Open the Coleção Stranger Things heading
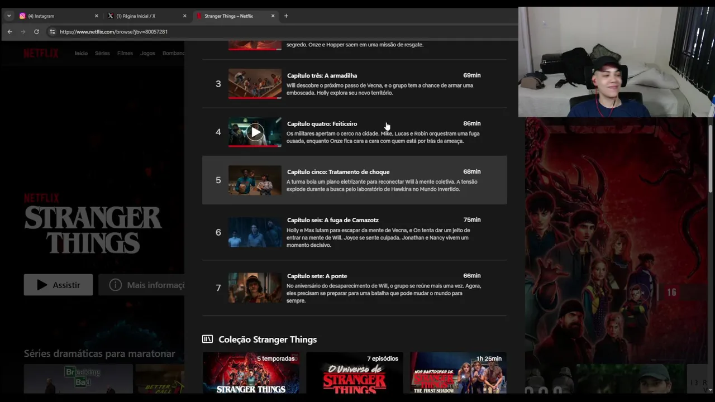 [268, 339]
